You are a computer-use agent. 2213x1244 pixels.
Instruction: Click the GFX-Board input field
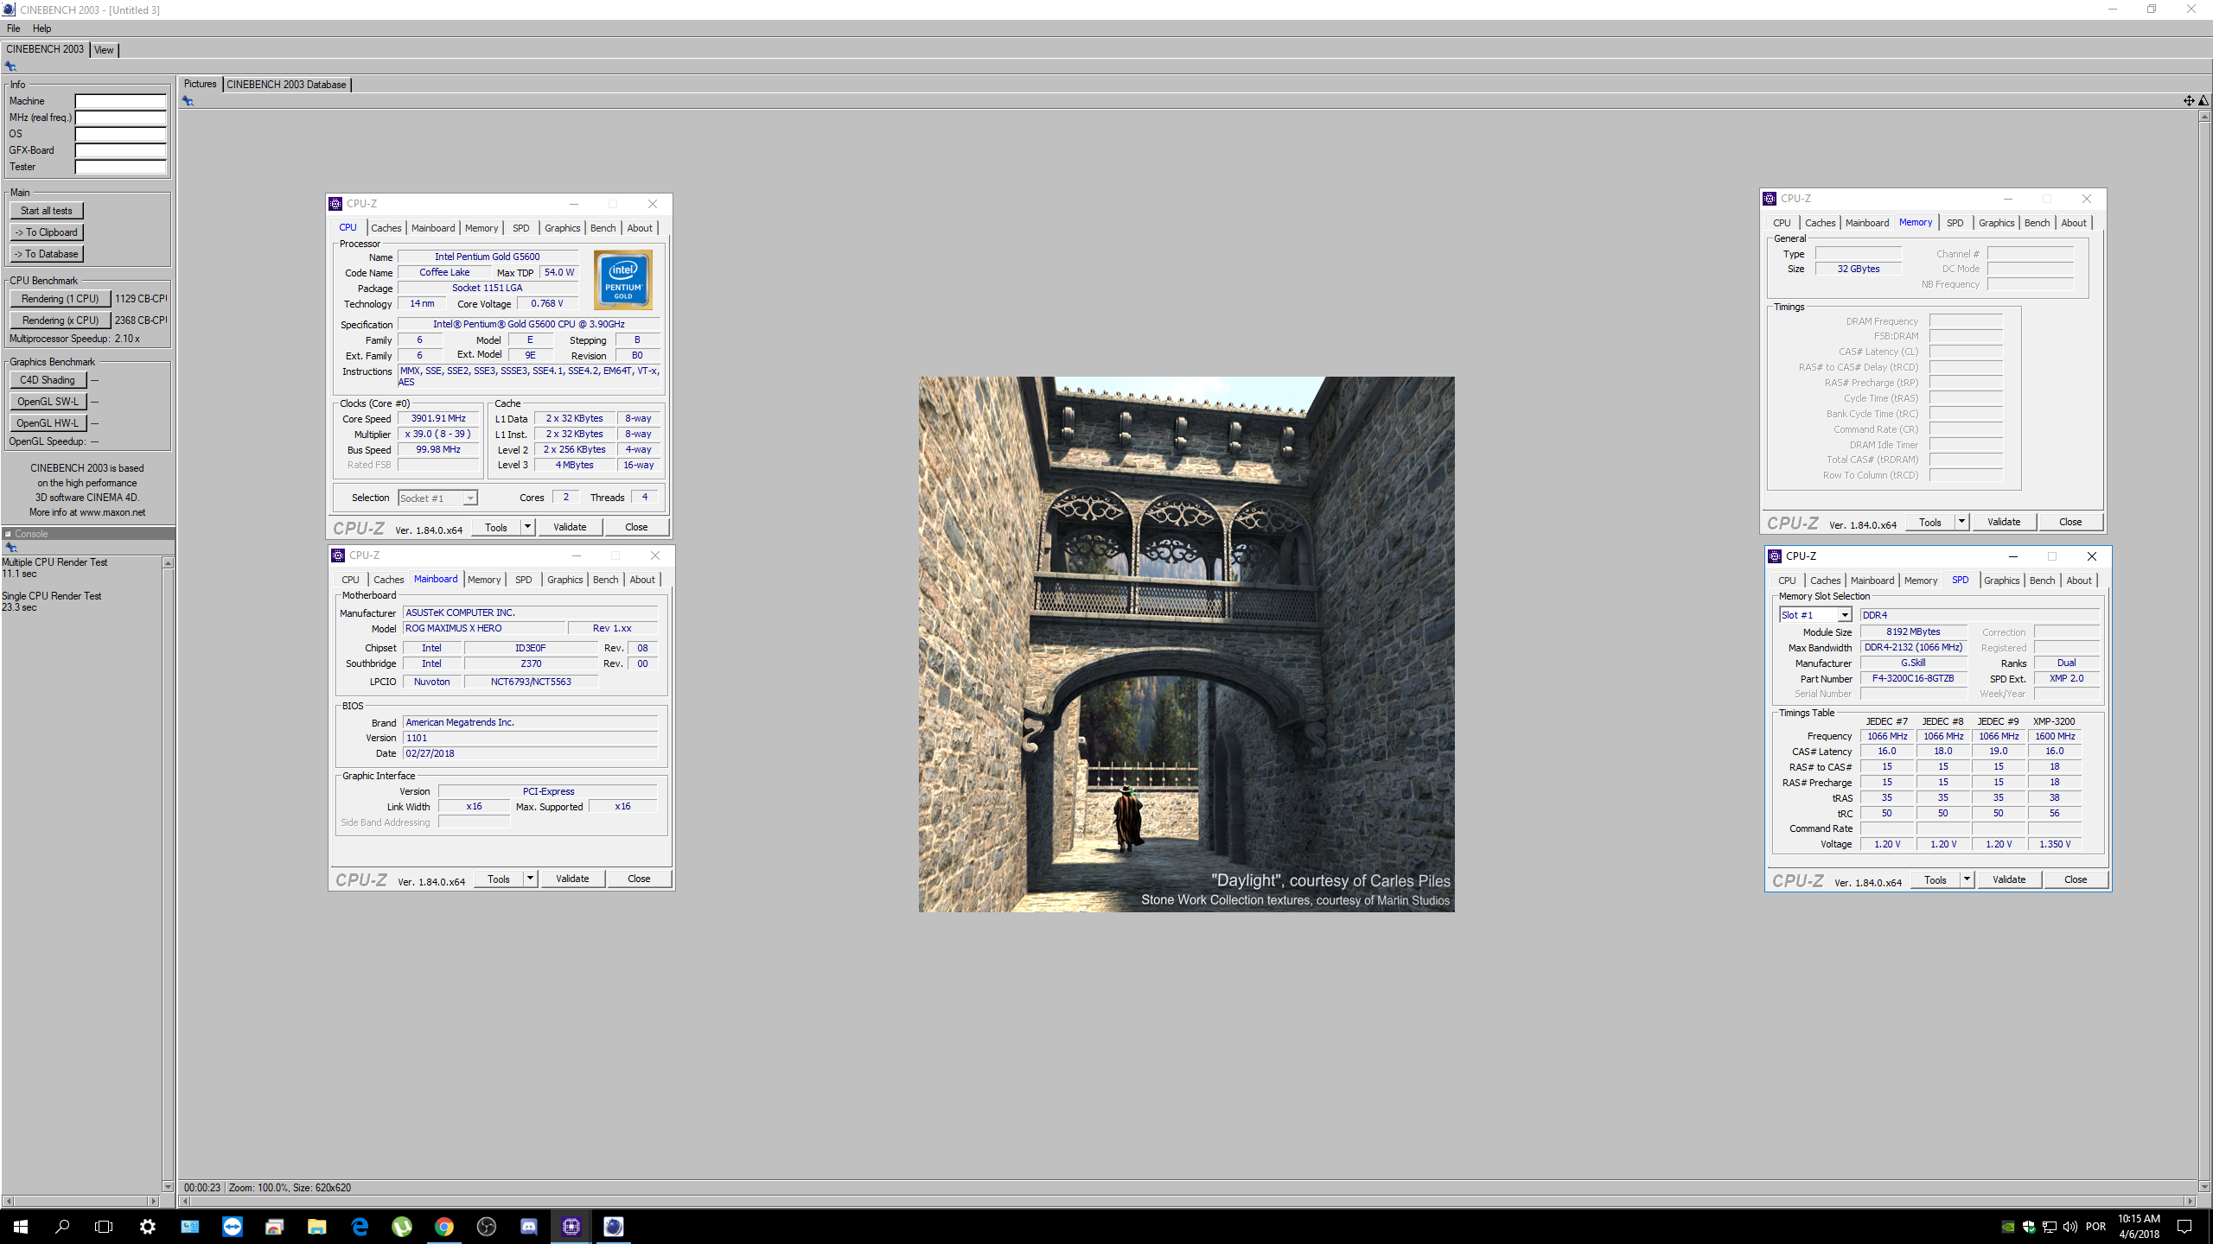click(x=120, y=150)
